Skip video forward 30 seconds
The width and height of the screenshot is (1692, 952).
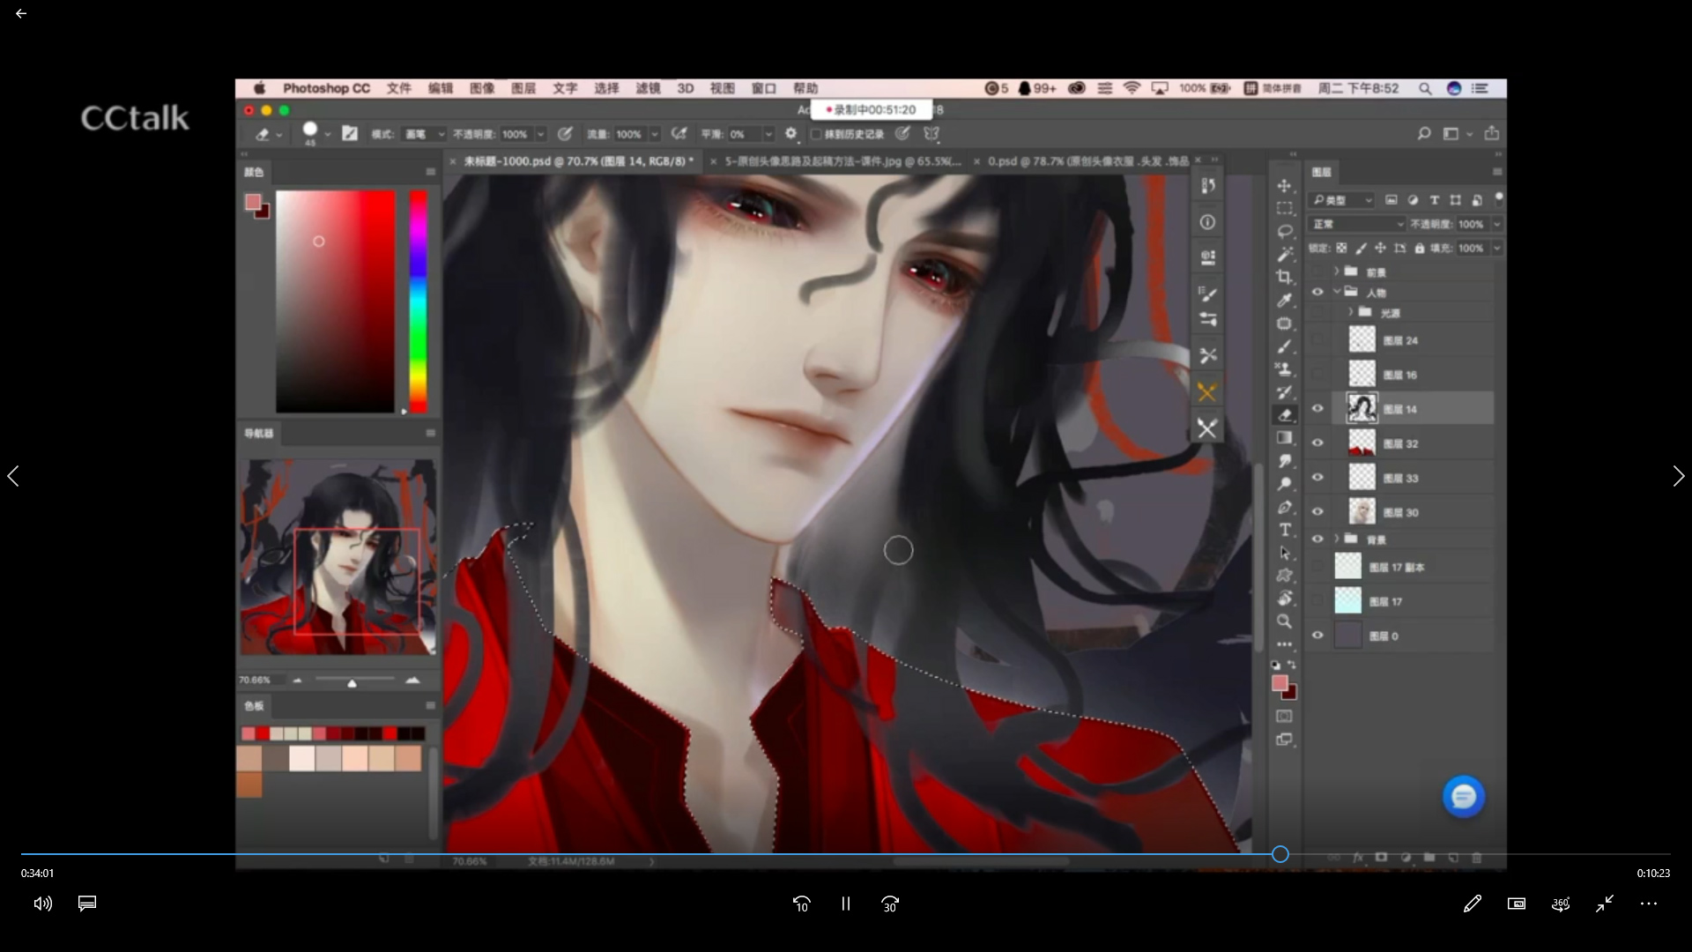(x=890, y=904)
